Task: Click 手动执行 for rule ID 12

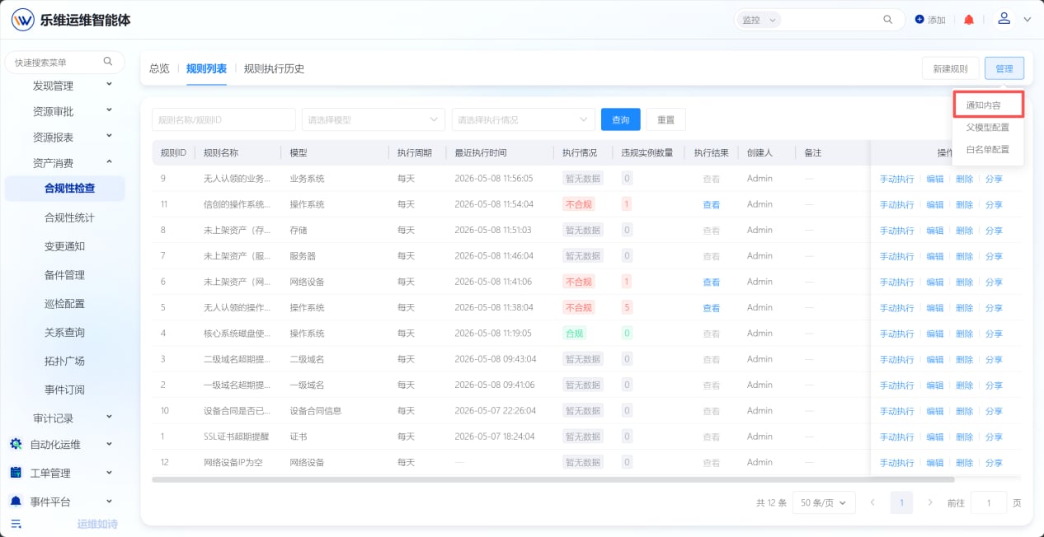Action: (896, 463)
